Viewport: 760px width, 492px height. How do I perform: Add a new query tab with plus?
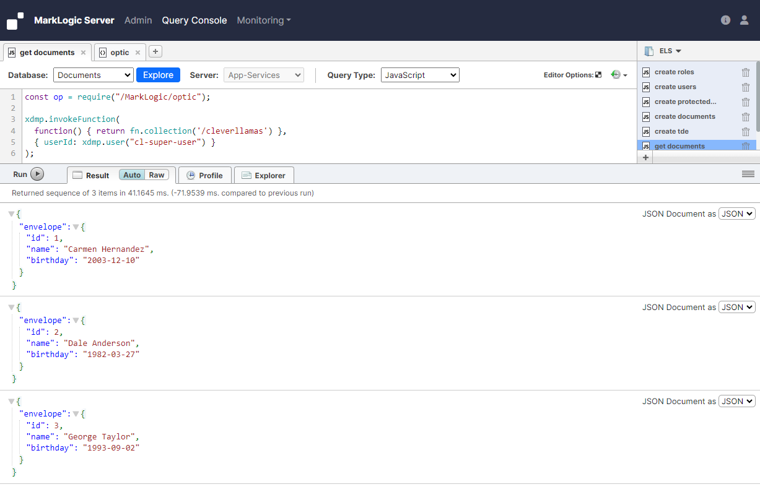click(x=155, y=51)
